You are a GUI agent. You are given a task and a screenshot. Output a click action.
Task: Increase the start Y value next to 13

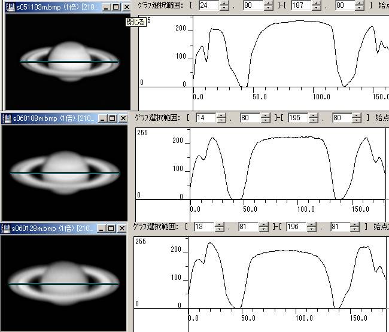tap(264, 224)
